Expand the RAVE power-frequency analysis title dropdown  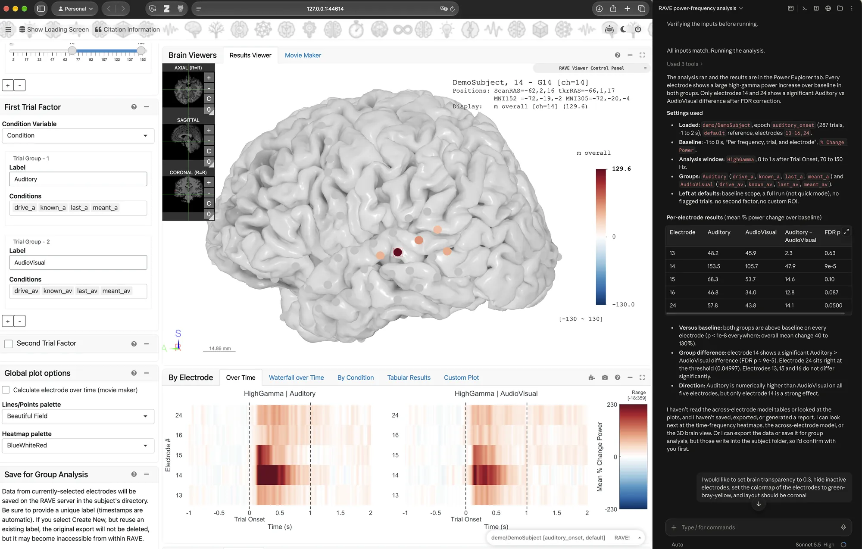click(x=700, y=8)
